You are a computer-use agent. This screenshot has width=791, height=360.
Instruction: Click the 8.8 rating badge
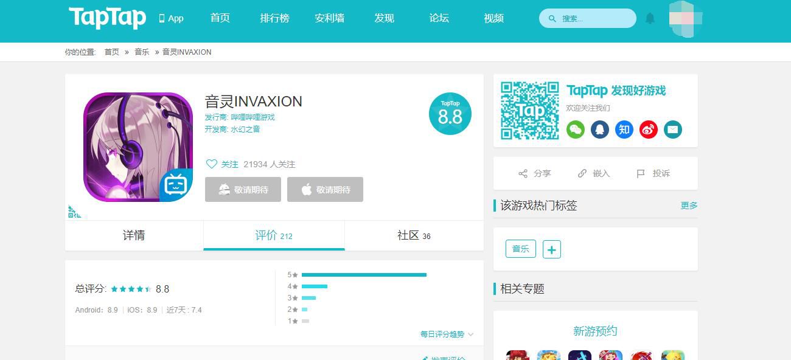tap(450, 114)
